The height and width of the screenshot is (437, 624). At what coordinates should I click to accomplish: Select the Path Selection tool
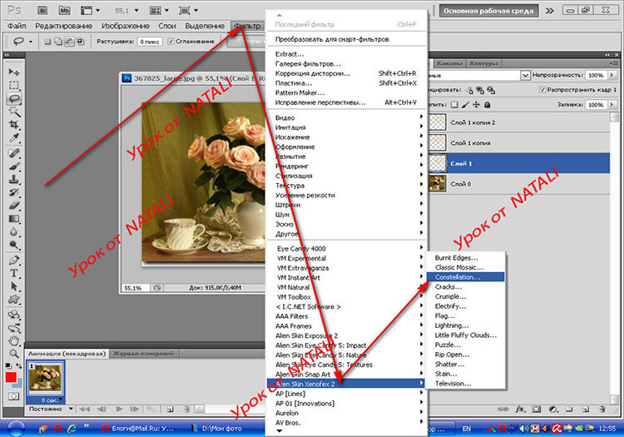click(14, 286)
